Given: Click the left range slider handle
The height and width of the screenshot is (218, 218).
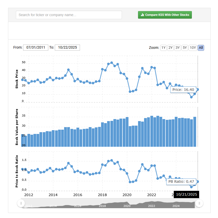Looking at the screenshot, I should [21, 203].
